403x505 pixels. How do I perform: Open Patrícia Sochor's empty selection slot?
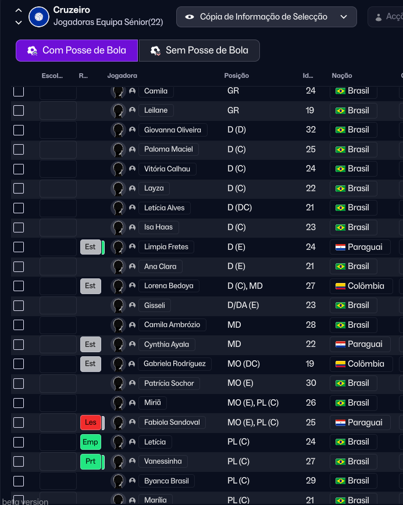(x=58, y=384)
